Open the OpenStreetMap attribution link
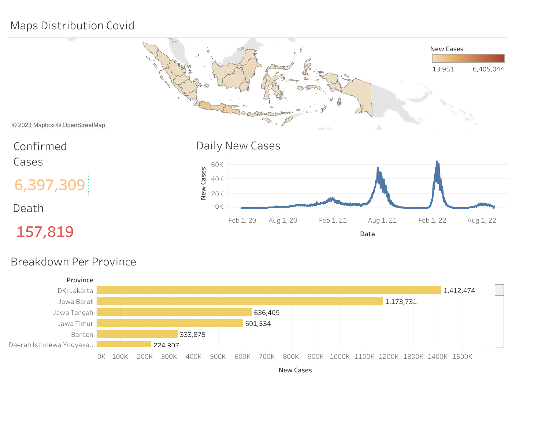Image resolution: width=549 pixels, height=439 pixels. pos(84,125)
